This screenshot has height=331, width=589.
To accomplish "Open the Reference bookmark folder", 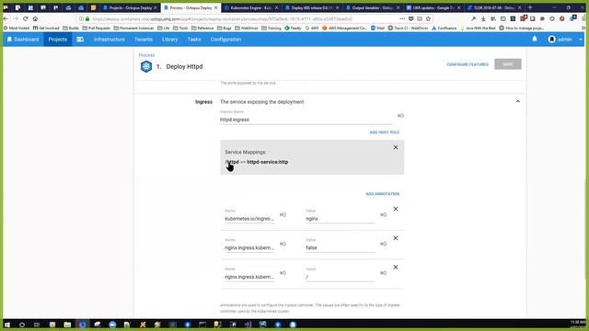I will 202,29.
